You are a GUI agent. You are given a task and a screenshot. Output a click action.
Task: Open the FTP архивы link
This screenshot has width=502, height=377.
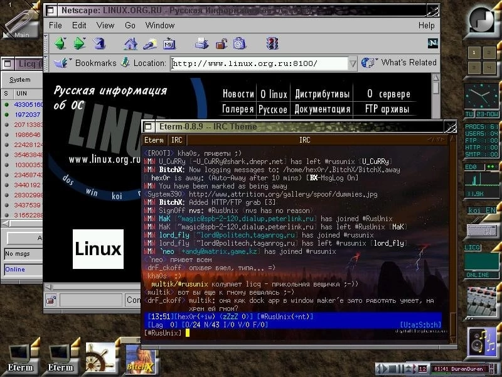(387, 109)
